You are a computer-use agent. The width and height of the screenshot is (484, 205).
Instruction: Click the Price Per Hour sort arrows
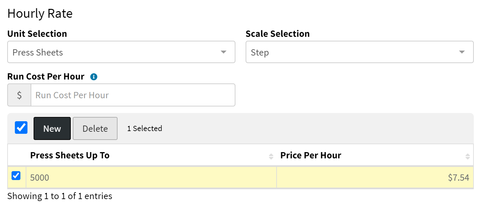pos(468,156)
